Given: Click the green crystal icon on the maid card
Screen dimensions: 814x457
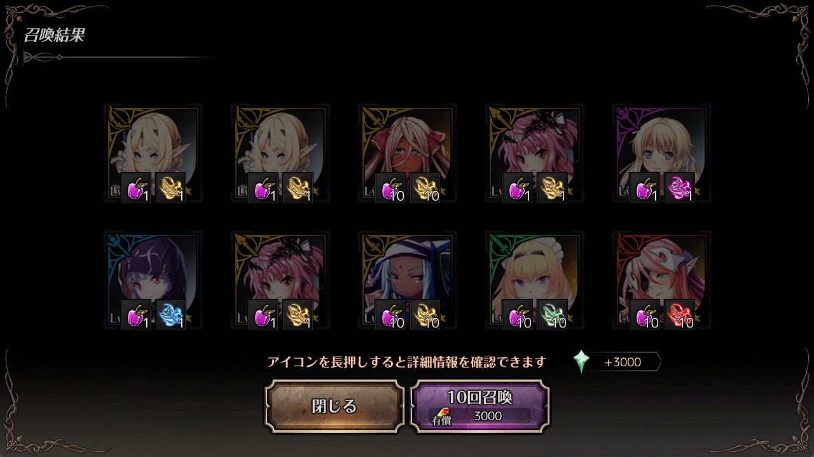Looking at the screenshot, I should 552,315.
